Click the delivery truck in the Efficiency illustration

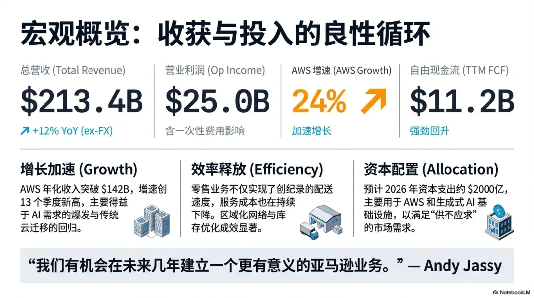coord(309,231)
